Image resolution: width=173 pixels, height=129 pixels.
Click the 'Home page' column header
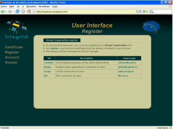[x=129, y=58]
